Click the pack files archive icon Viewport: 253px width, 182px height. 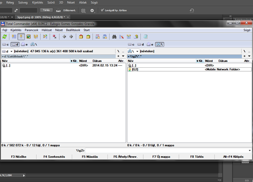(x=81, y=36)
